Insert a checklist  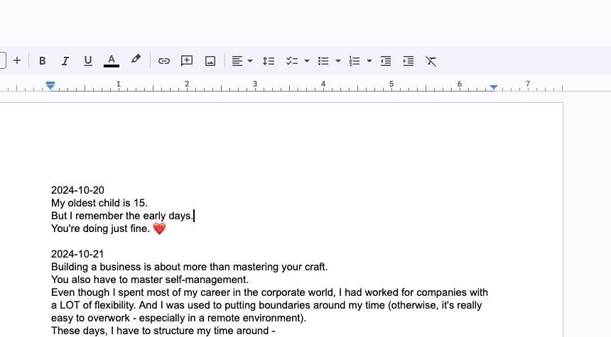(x=292, y=61)
